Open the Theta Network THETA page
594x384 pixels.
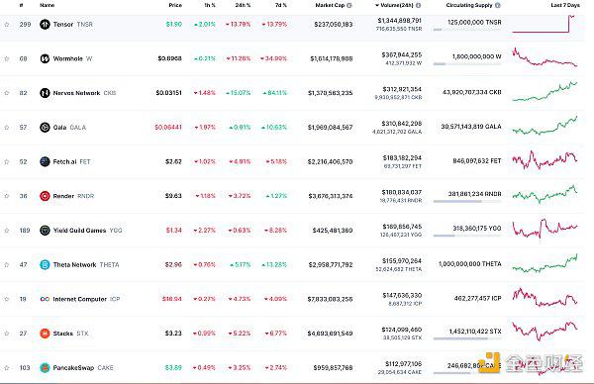(x=86, y=264)
